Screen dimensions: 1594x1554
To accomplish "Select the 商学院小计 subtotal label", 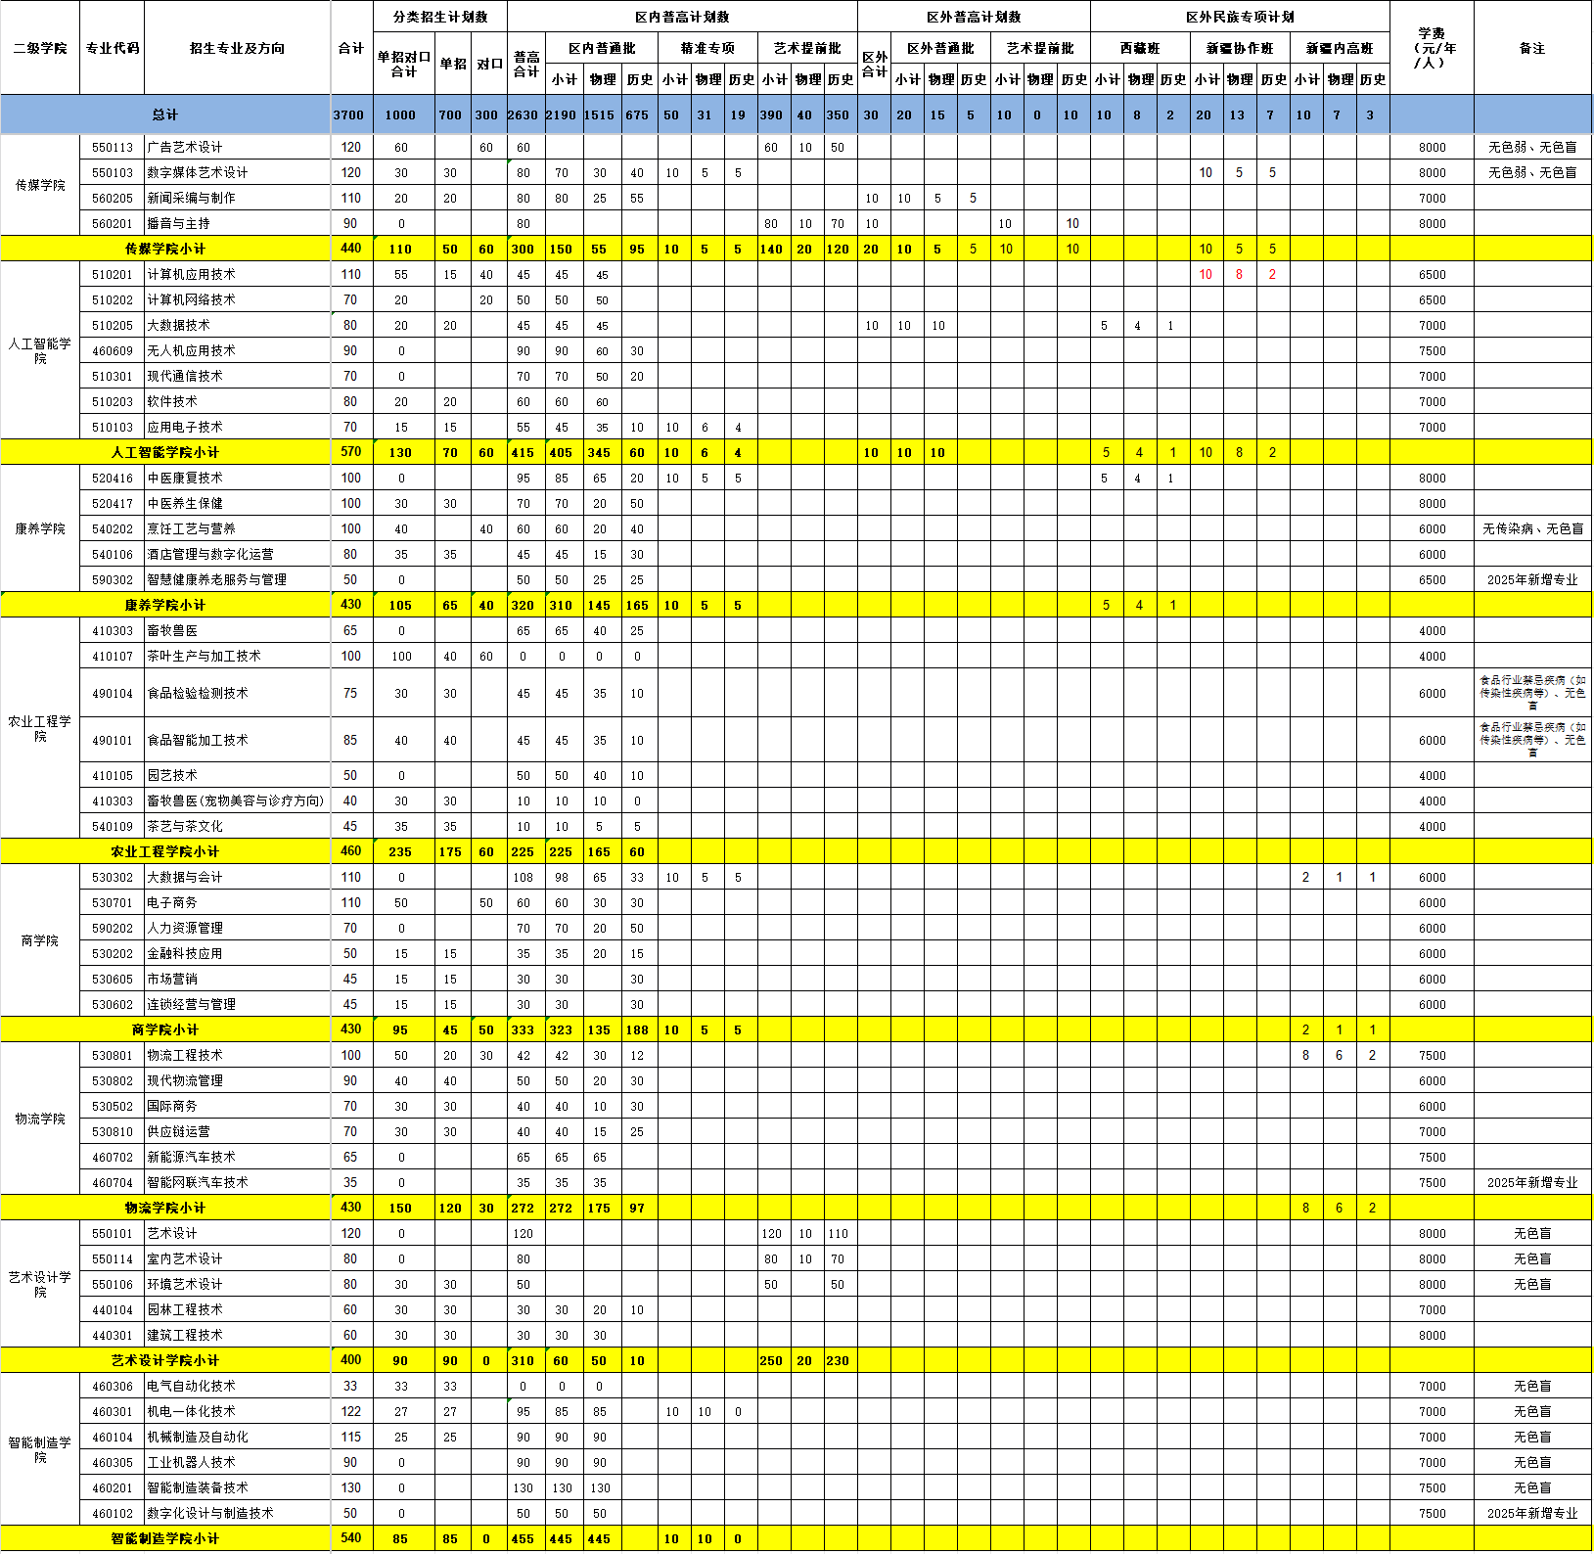I will point(165,1029).
